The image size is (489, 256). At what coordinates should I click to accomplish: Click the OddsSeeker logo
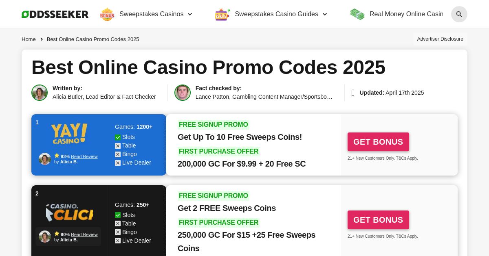coord(55,14)
